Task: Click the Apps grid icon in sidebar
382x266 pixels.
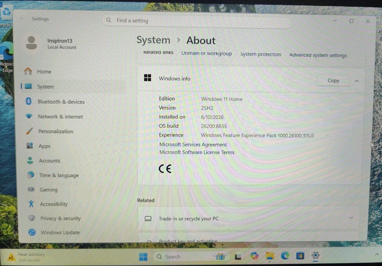Action: pos(30,145)
